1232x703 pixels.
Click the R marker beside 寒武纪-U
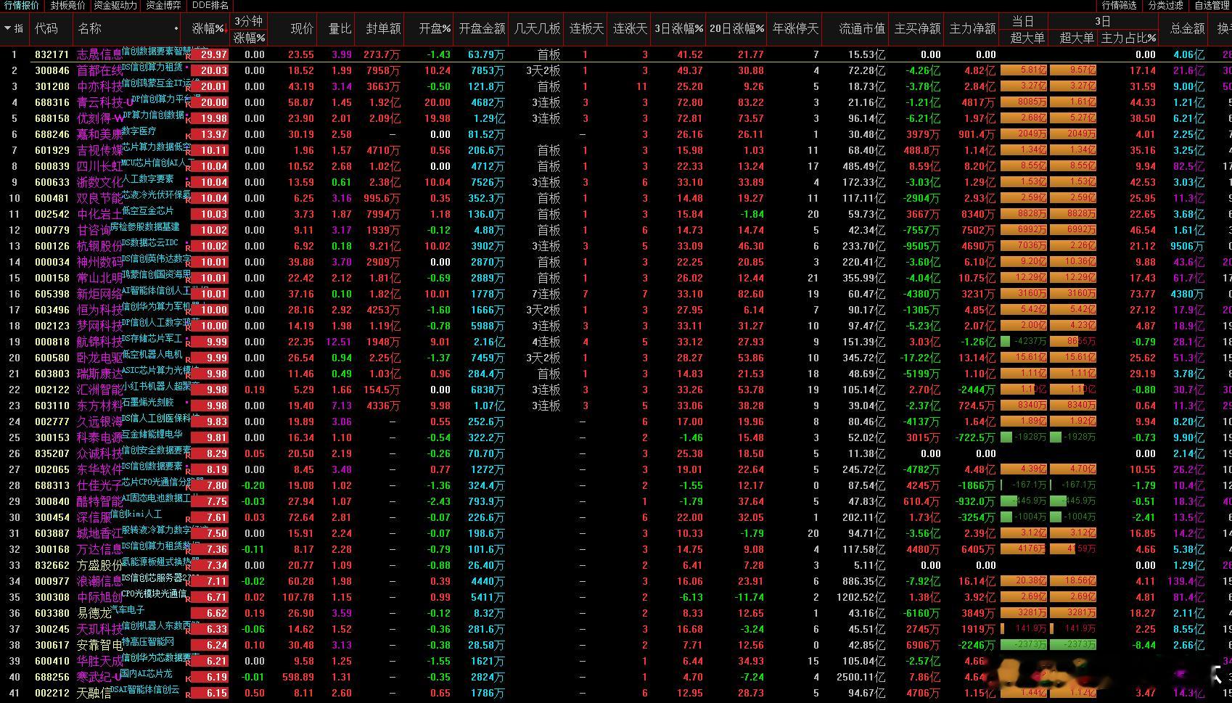tap(188, 678)
